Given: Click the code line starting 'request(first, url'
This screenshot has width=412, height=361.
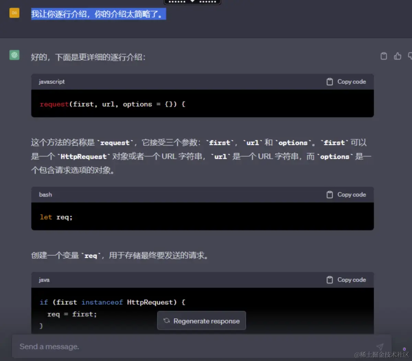Looking at the screenshot, I should pyautogui.click(x=113, y=104).
